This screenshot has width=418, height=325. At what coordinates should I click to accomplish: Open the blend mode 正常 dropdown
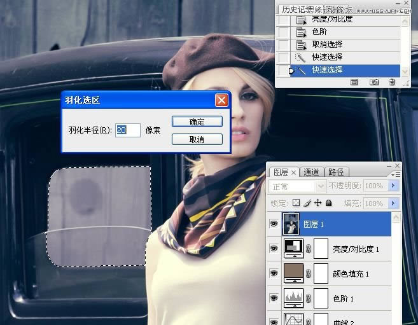click(x=298, y=186)
